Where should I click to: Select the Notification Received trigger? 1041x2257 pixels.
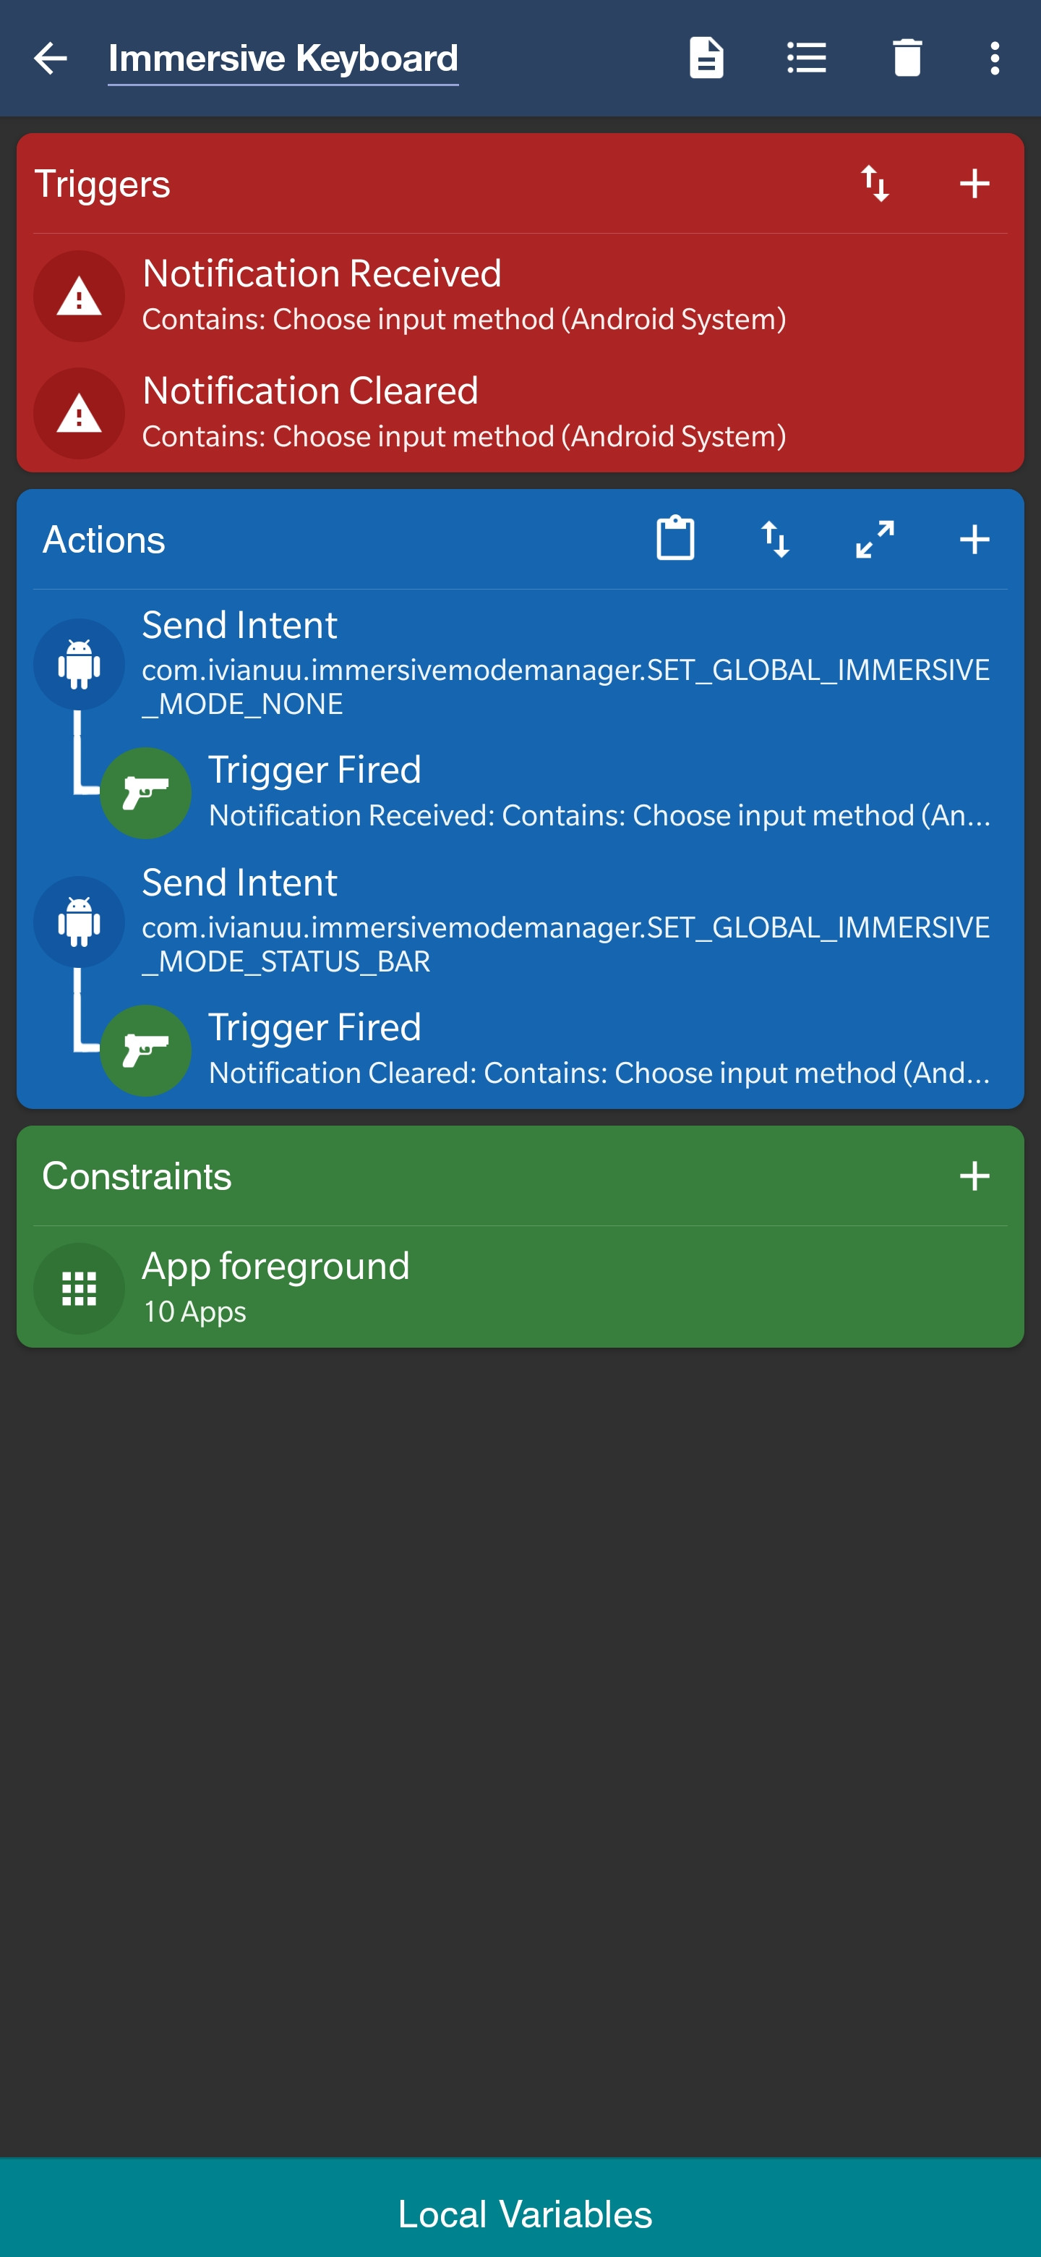[464, 295]
